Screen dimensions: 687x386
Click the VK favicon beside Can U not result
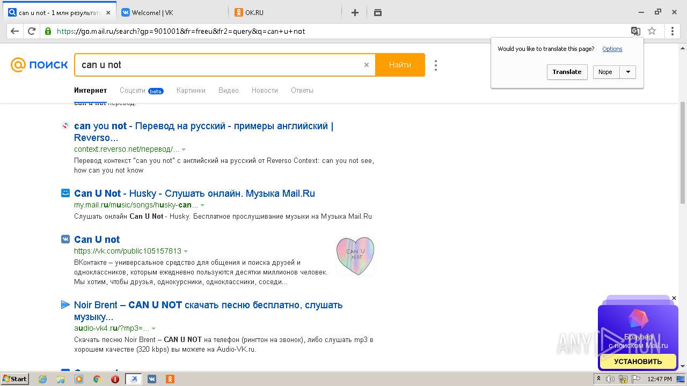pyautogui.click(x=65, y=239)
